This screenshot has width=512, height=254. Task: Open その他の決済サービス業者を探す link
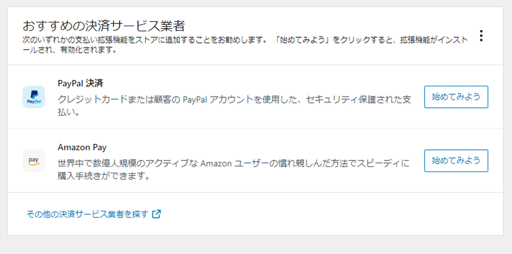tap(93, 214)
